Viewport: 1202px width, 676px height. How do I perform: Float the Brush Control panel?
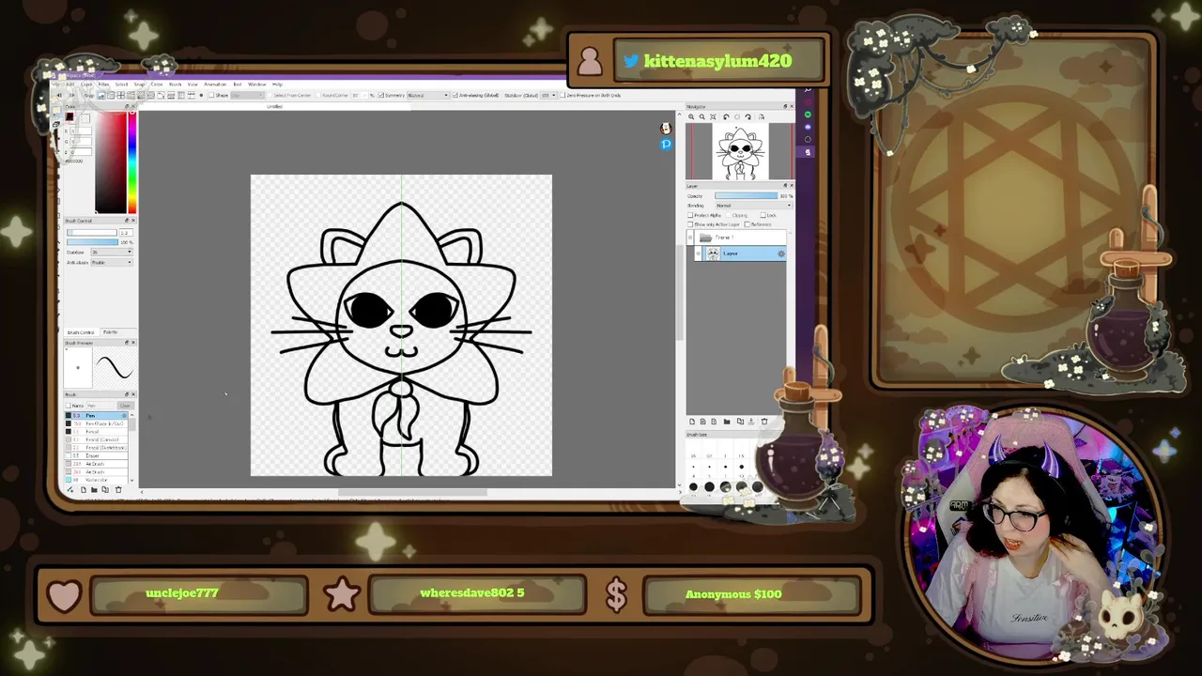coord(127,221)
